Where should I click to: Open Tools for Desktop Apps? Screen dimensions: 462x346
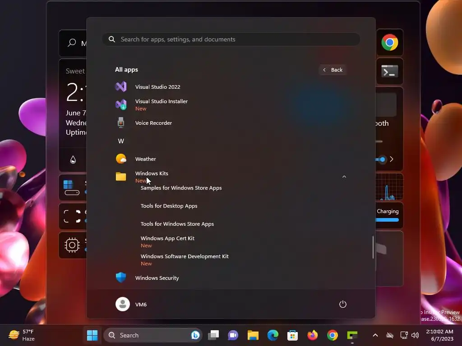pyautogui.click(x=169, y=206)
